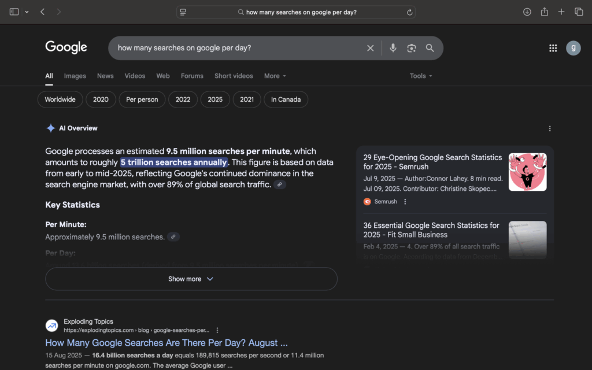Apply the 2021 filter chip
Screen dimensions: 592x370
[x=247, y=99]
